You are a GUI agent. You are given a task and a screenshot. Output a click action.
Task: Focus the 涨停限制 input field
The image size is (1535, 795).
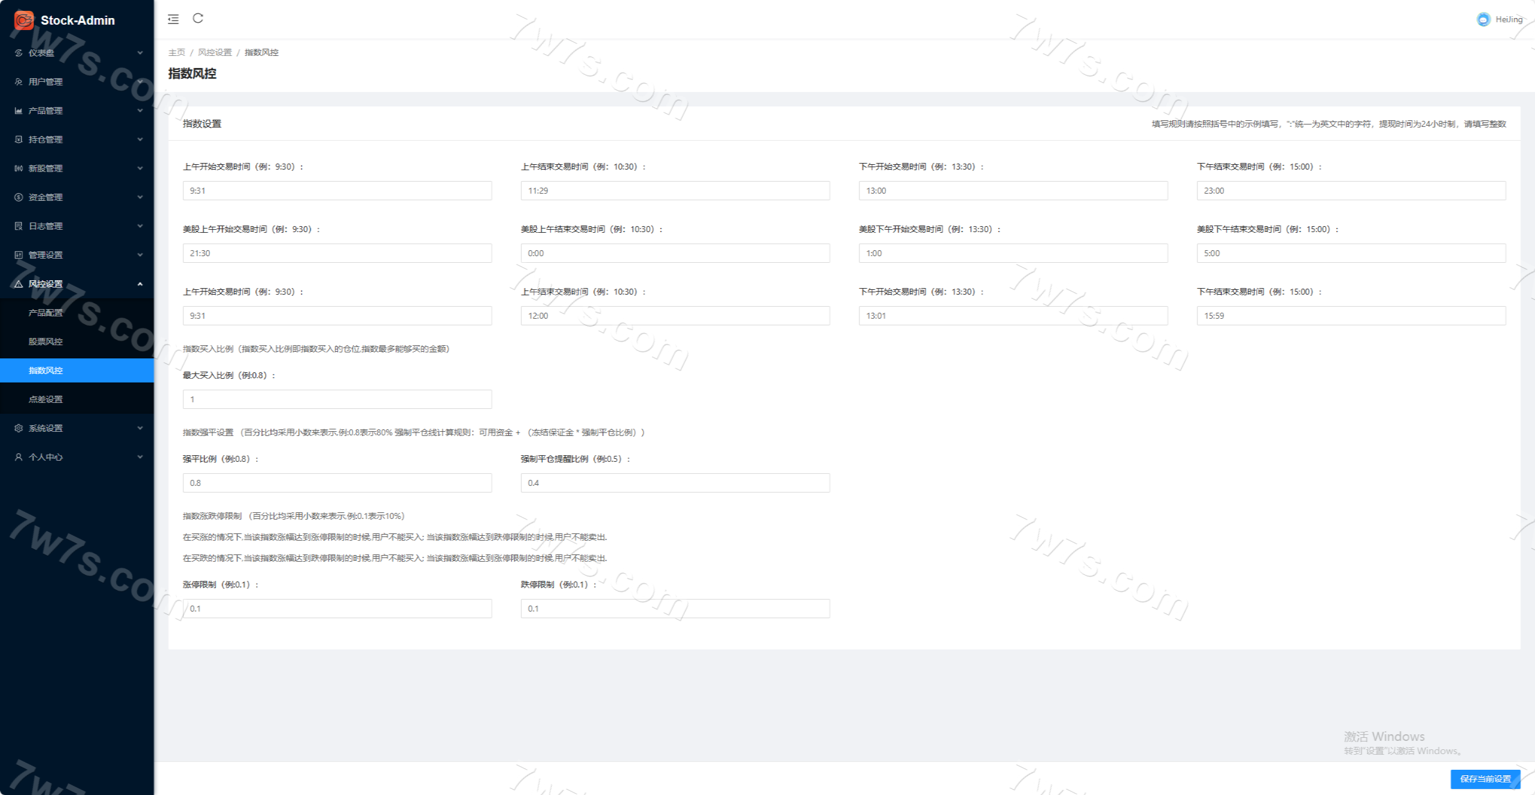(x=337, y=609)
